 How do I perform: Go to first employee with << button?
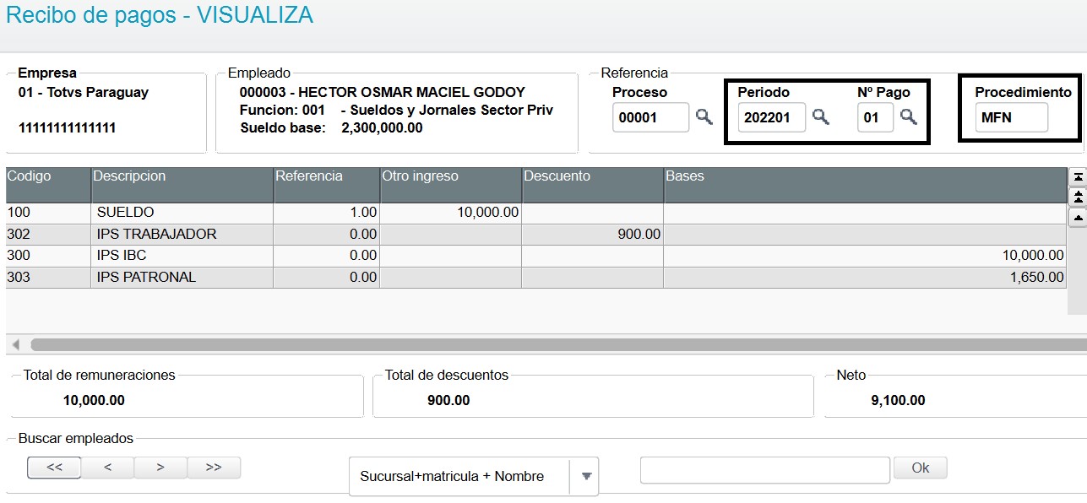[54, 468]
